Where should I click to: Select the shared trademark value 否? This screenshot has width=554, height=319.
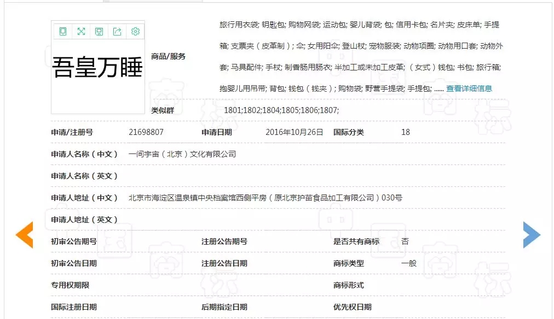point(405,241)
